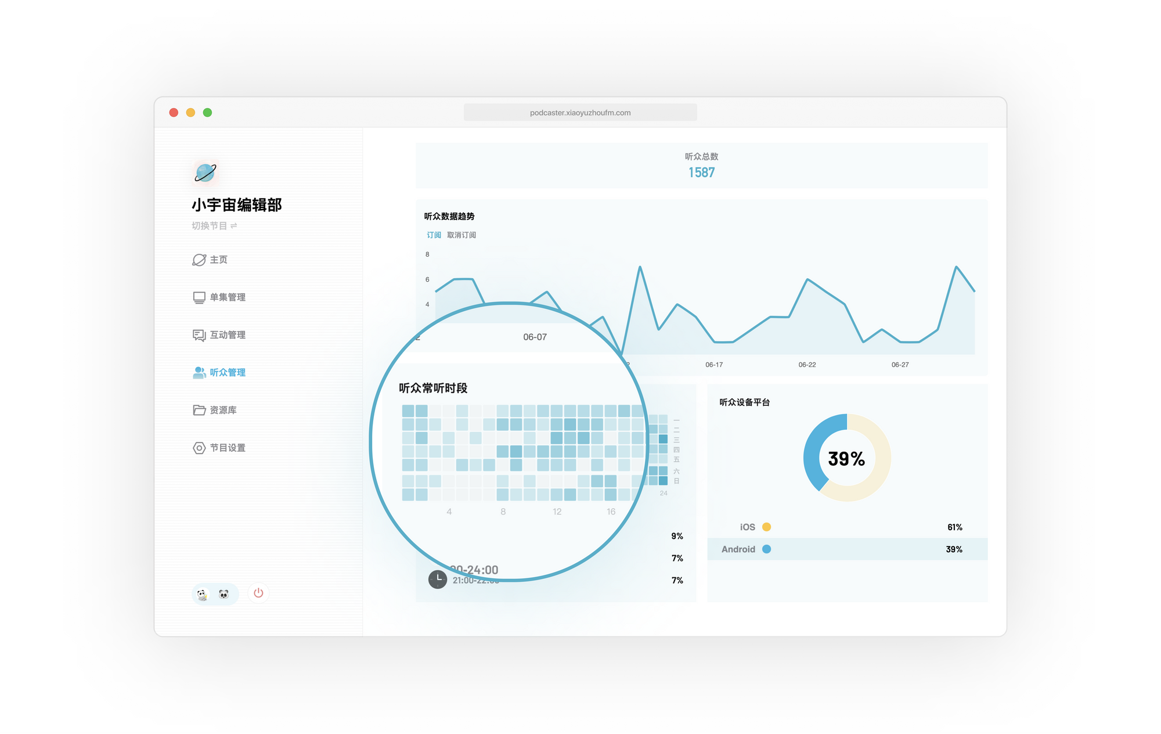
Task: Click the switch arrows icon beside 切换节目
Action: [234, 226]
